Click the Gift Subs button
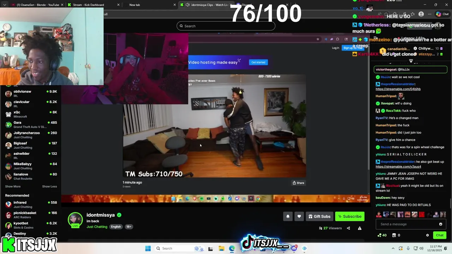Image resolution: width=452 pixels, height=254 pixels. (x=319, y=216)
